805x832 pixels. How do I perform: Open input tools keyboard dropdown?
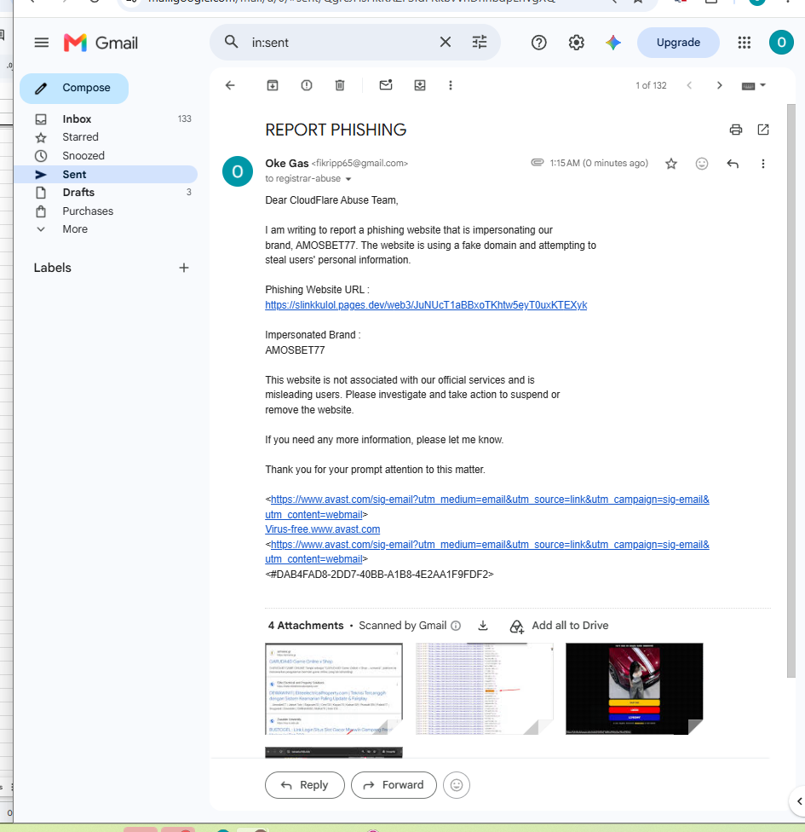pos(754,85)
